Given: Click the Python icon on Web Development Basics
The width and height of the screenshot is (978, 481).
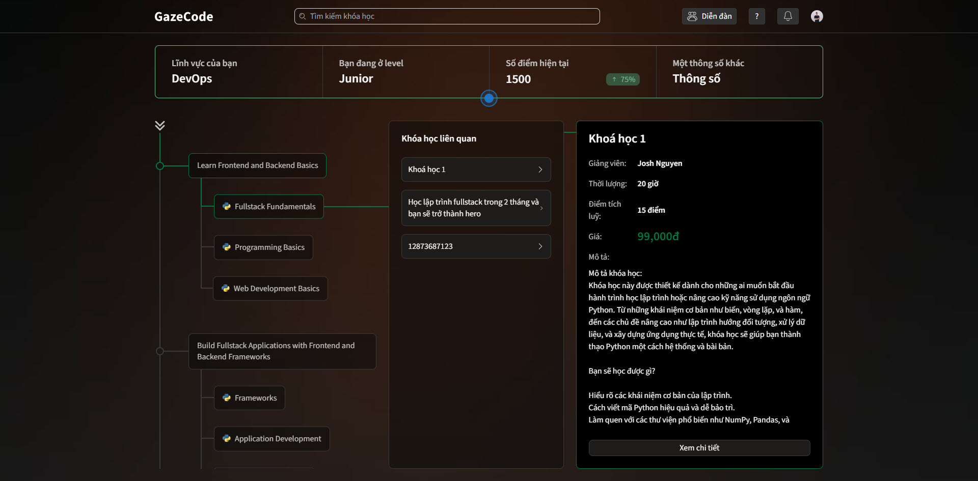Looking at the screenshot, I should [x=226, y=289].
